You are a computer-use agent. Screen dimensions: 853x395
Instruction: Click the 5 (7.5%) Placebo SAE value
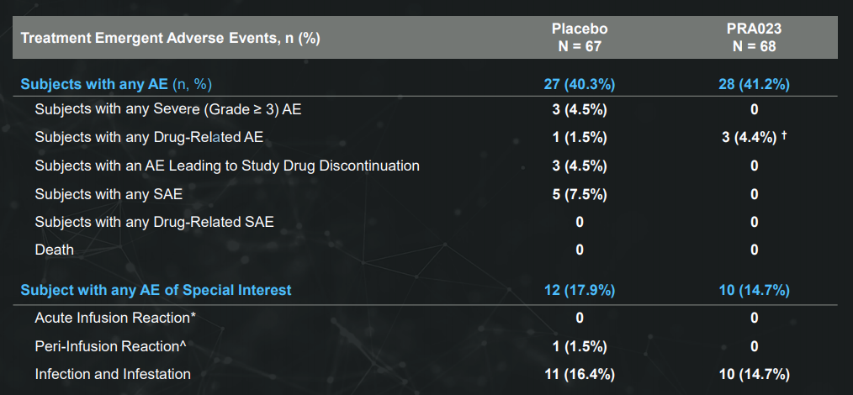[x=580, y=194]
